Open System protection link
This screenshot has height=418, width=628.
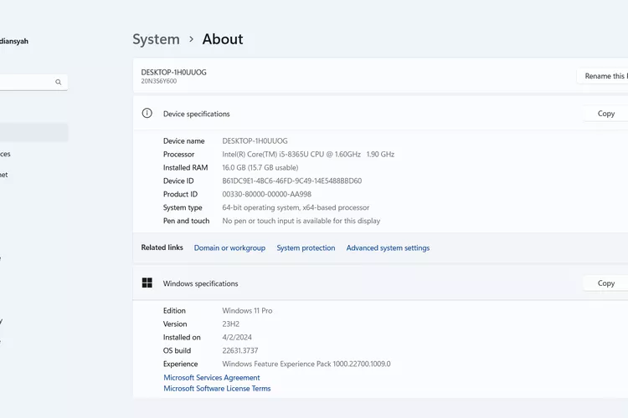pos(306,248)
